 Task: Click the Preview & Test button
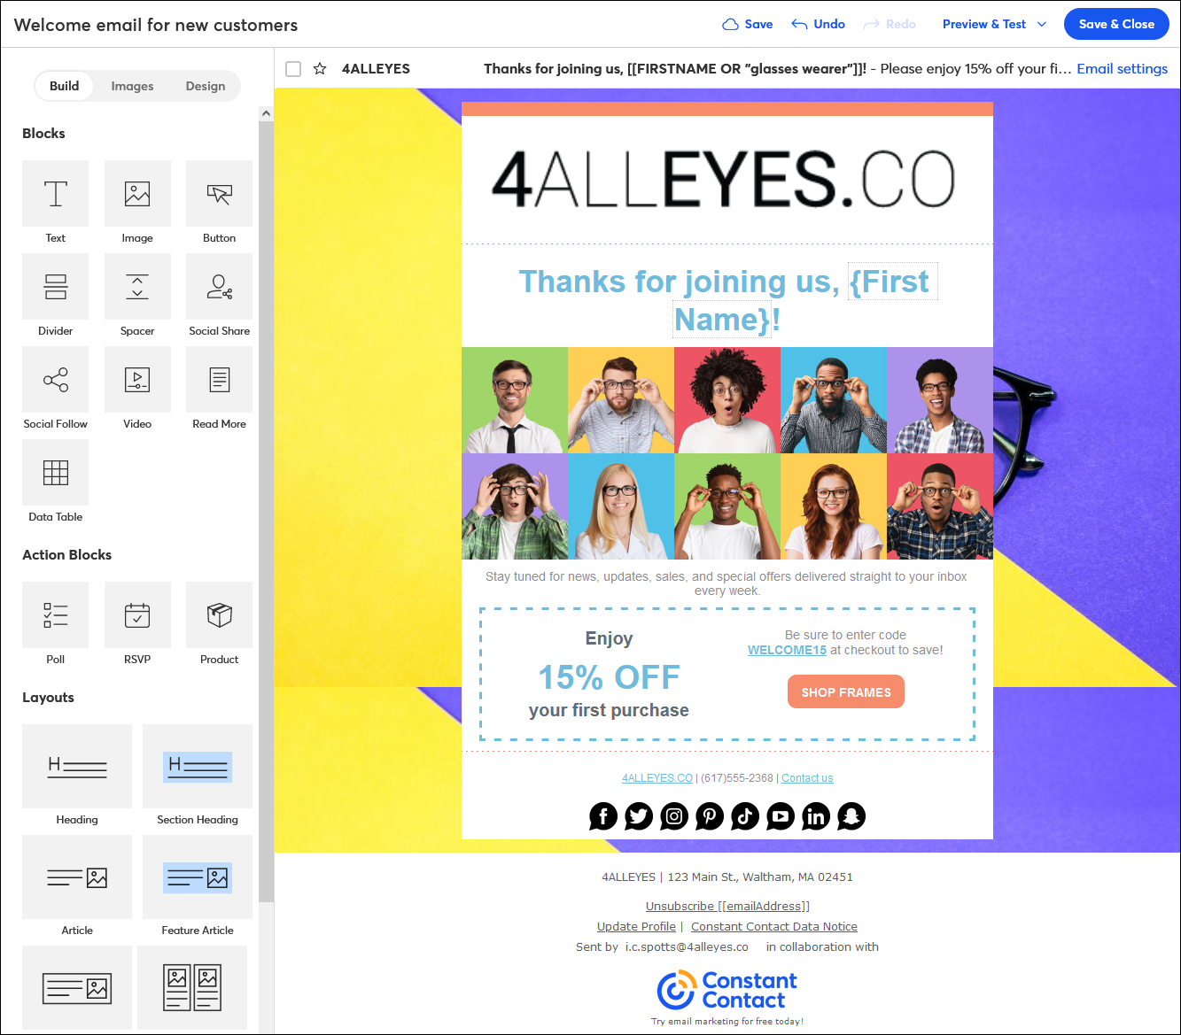coord(984,24)
